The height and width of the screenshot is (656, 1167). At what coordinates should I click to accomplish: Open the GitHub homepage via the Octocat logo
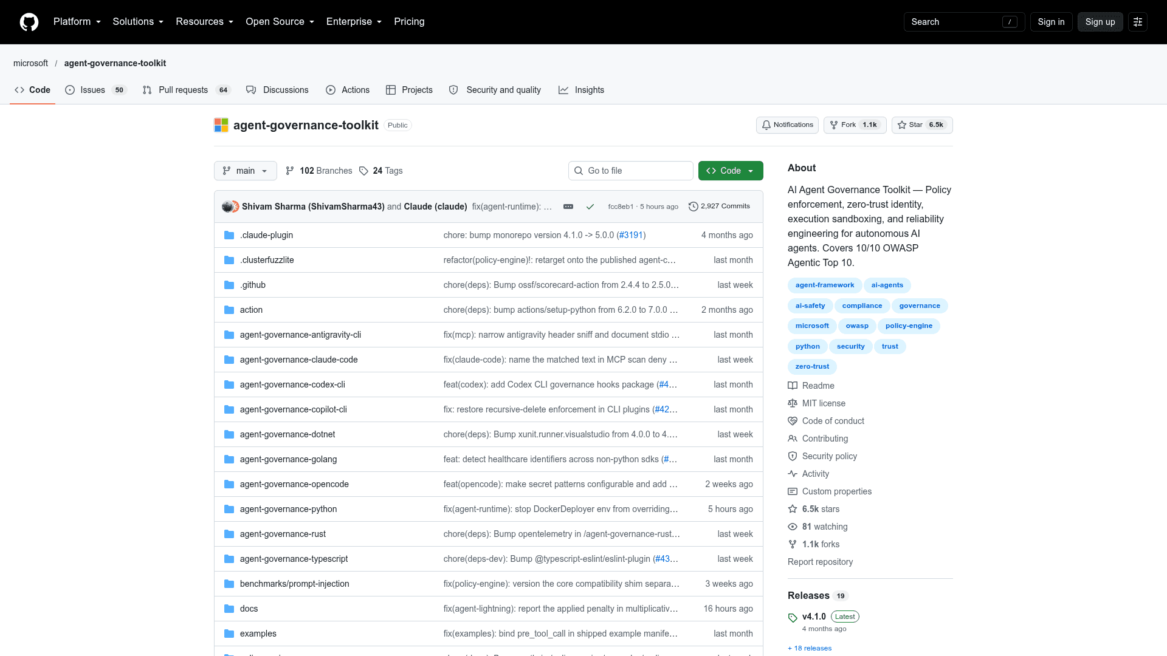pyautogui.click(x=29, y=22)
